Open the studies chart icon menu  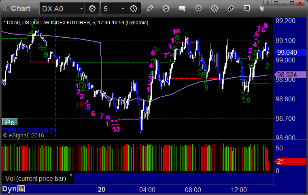click(x=166, y=9)
